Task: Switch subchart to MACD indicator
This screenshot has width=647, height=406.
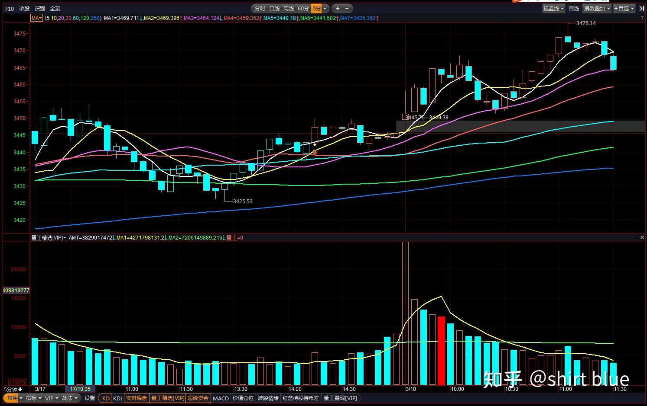Action: [x=221, y=398]
